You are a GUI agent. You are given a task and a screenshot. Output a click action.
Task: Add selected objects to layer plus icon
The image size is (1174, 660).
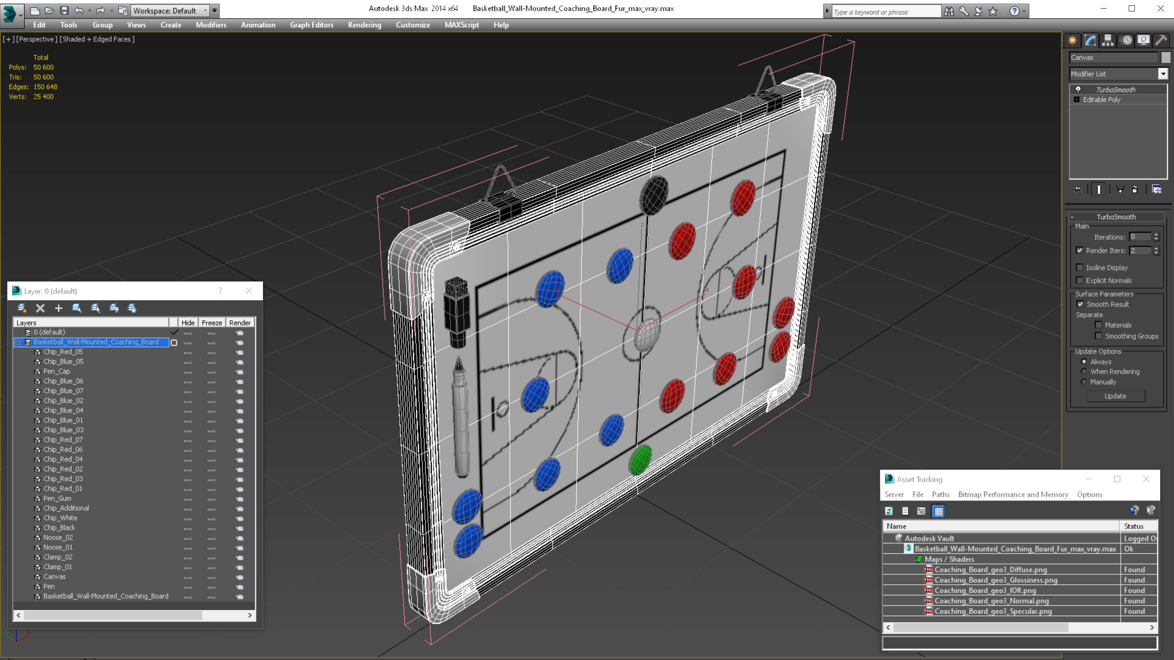(x=58, y=308)
